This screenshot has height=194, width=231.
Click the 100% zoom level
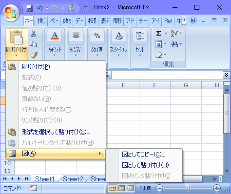point(146,188)
